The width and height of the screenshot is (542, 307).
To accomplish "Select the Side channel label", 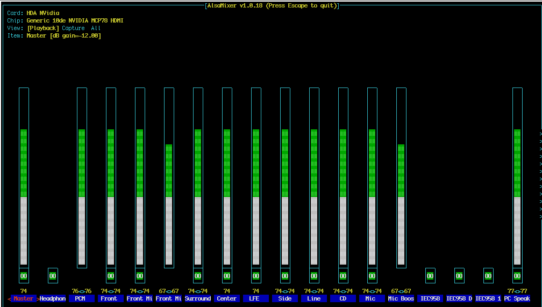I will (285, 298).
